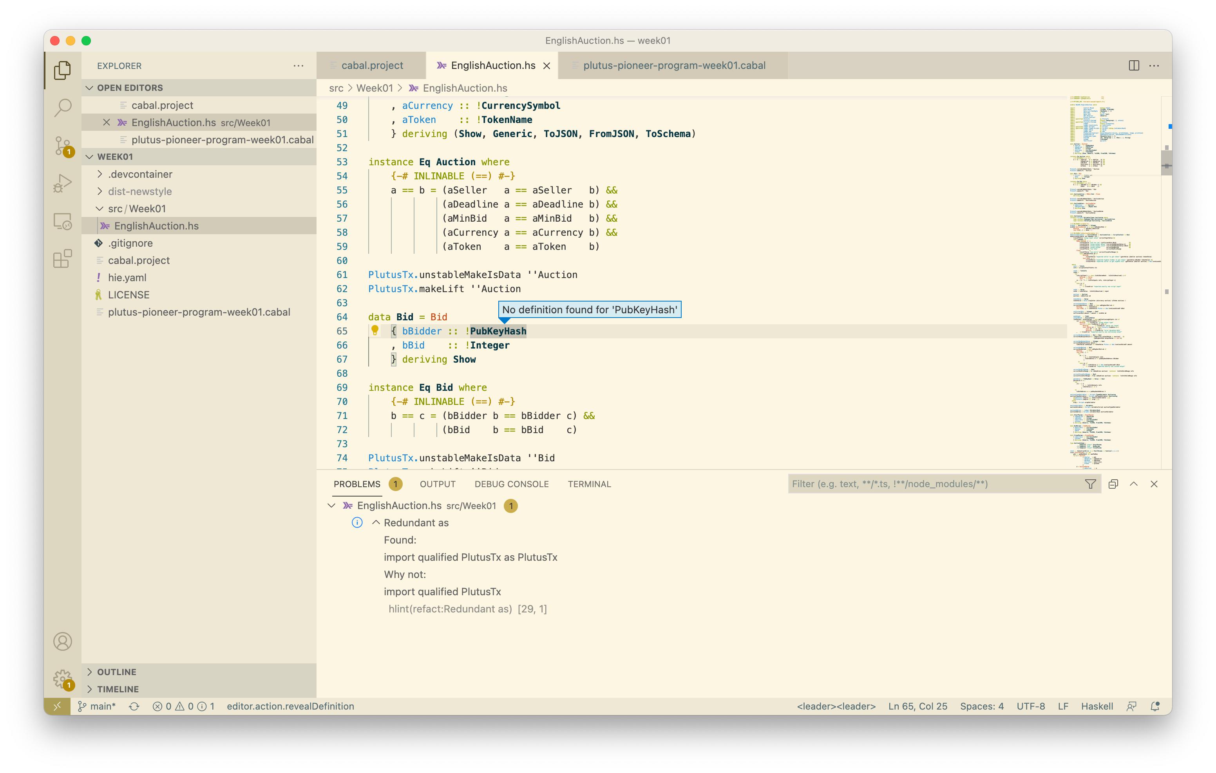Click the lightbulb code action on line 65

pyautogui.click(x=375, y=330)
